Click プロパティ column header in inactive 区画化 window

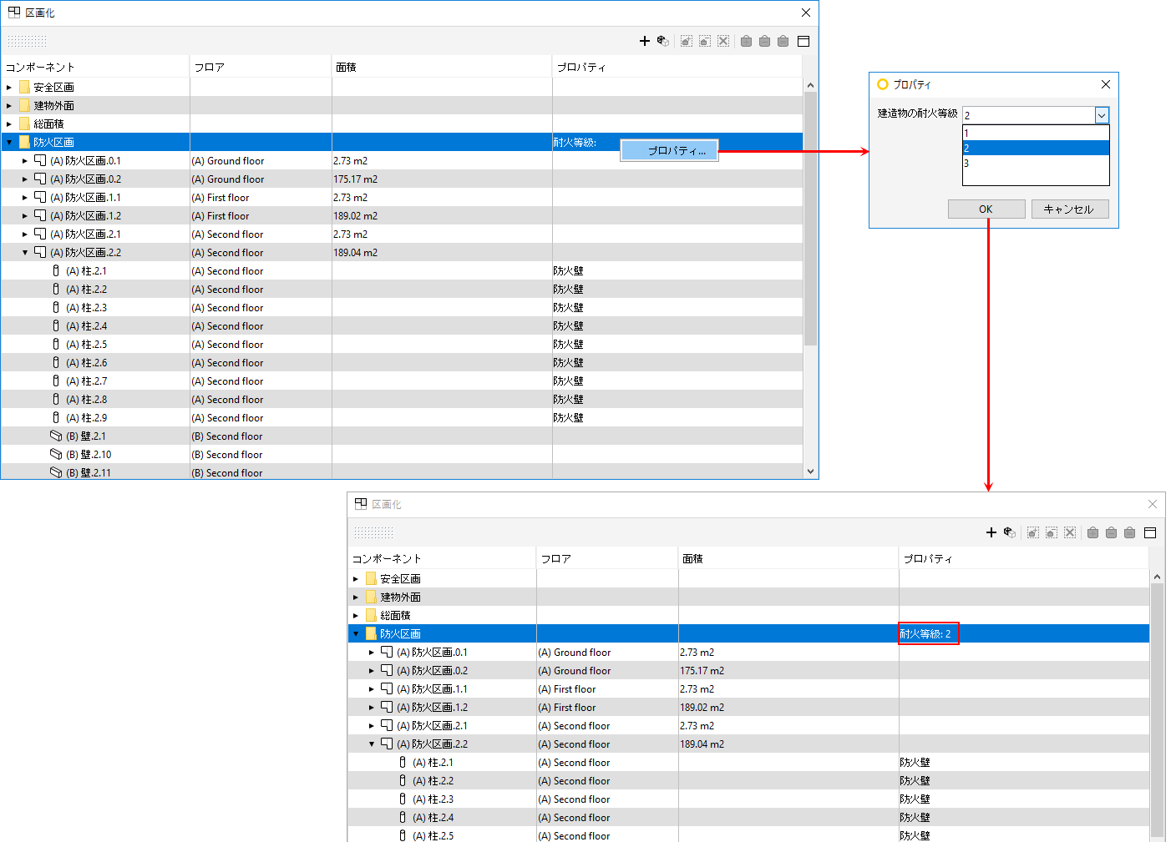[1024, 558]
